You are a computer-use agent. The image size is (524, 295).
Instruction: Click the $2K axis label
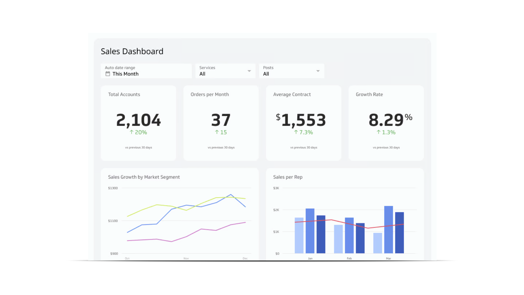click(276, 210)
